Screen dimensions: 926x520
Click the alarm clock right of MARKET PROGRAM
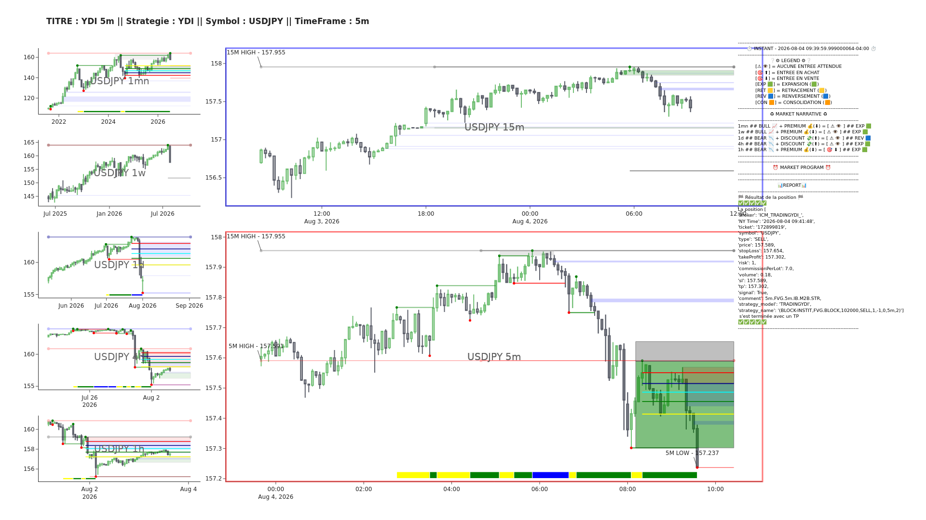828,168
